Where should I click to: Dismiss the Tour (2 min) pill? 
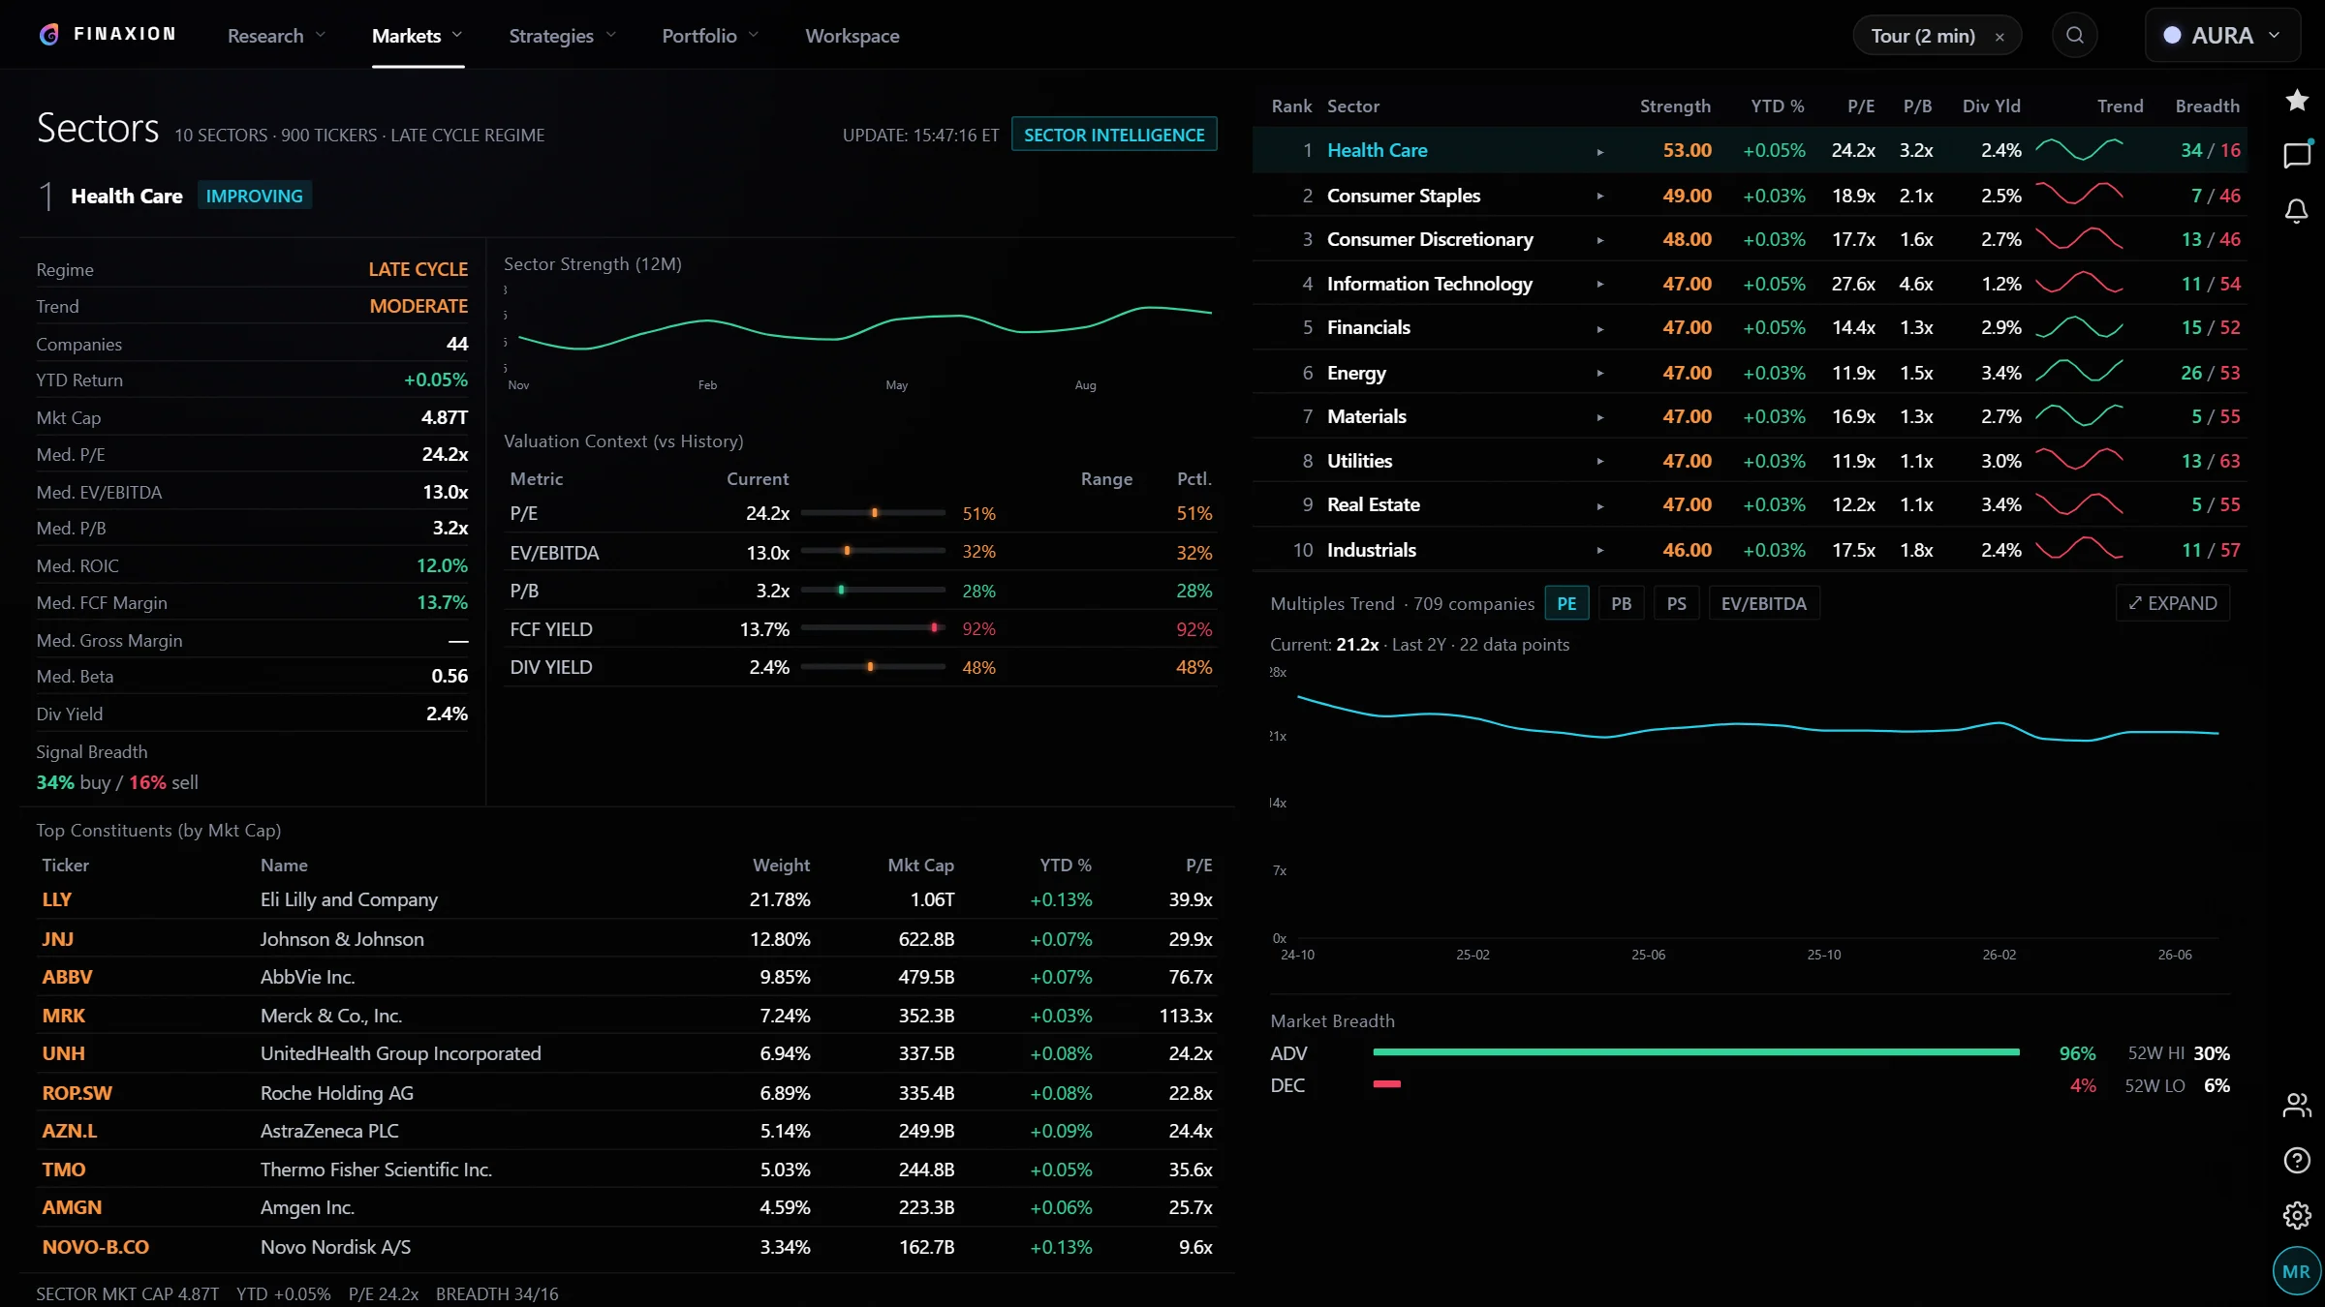tap(1999, 37)
